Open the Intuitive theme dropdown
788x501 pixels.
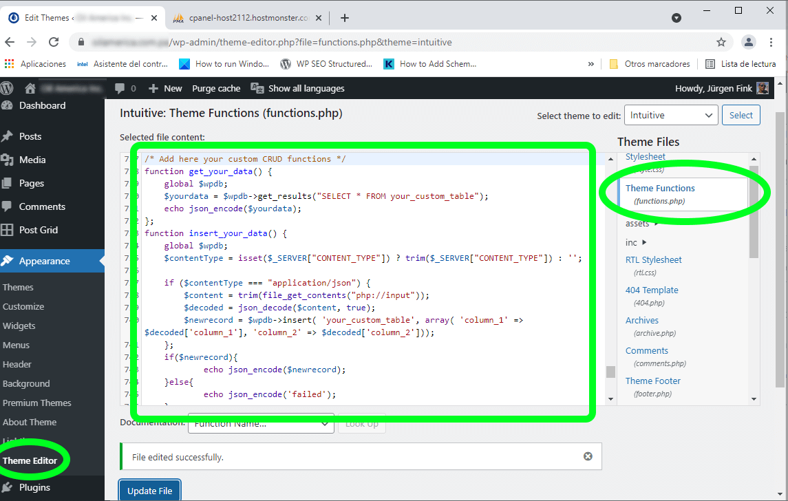[x=671, y=115]
